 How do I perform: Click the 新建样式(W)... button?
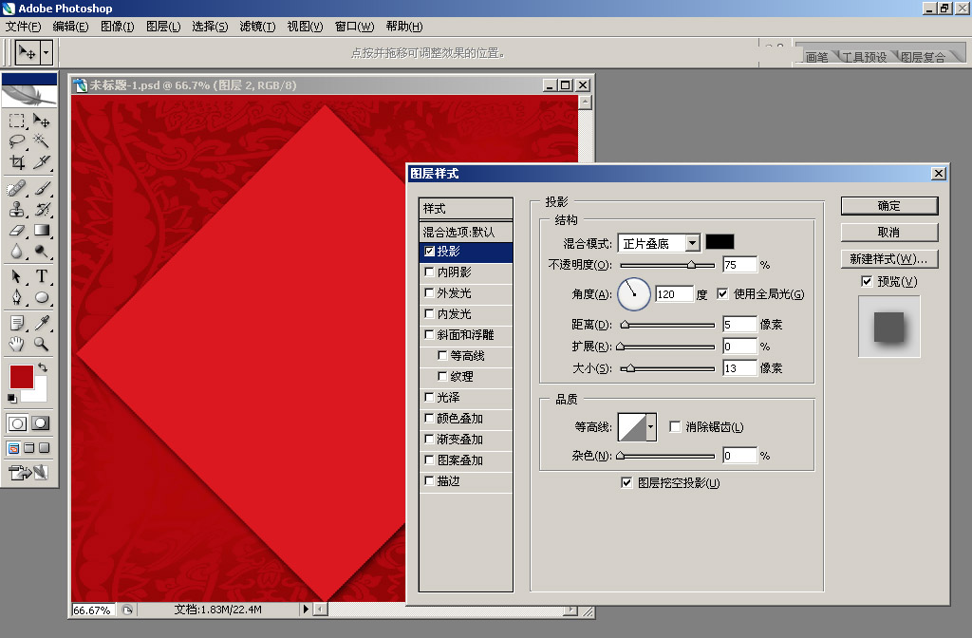[x=888, y=259]
